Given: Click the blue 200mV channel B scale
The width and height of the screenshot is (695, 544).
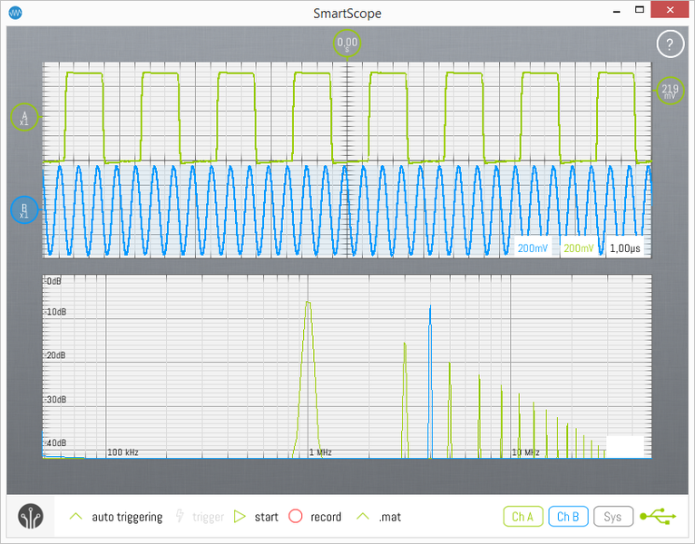Looking at the screenshot, I should point(533,248).
